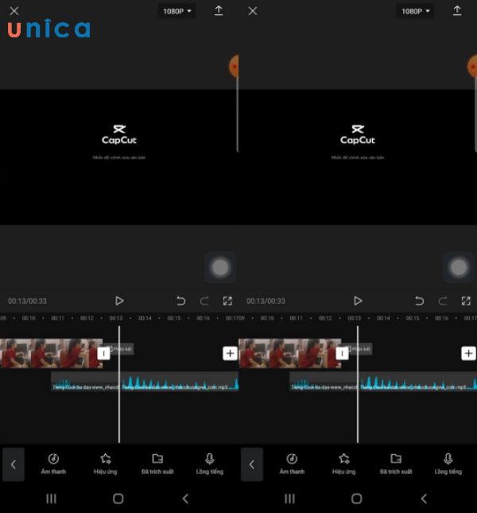The image size is (477, 513).
Task: Close the project in left CapCut screen
Action: click(x=14, y=11)
